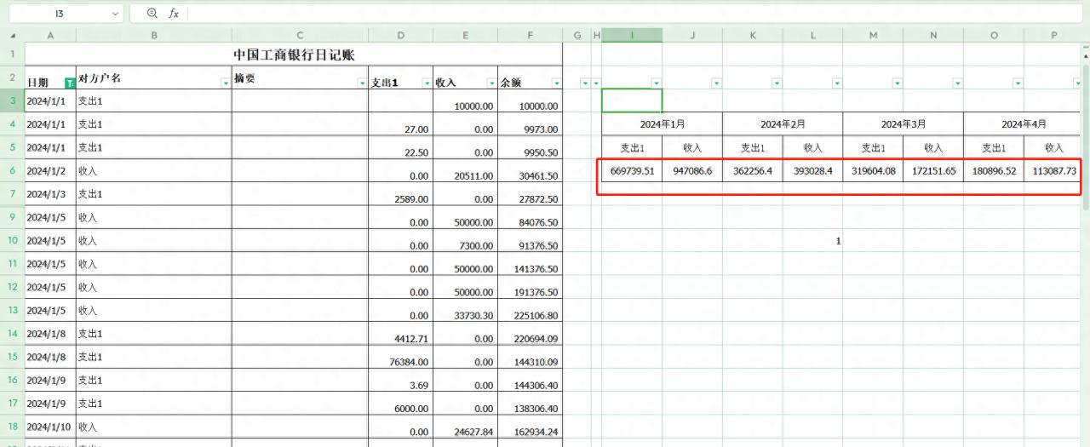The width and height of the screenshot is (1090, 447).
Task: Click the name box showing I3
Action: (59, 14)
